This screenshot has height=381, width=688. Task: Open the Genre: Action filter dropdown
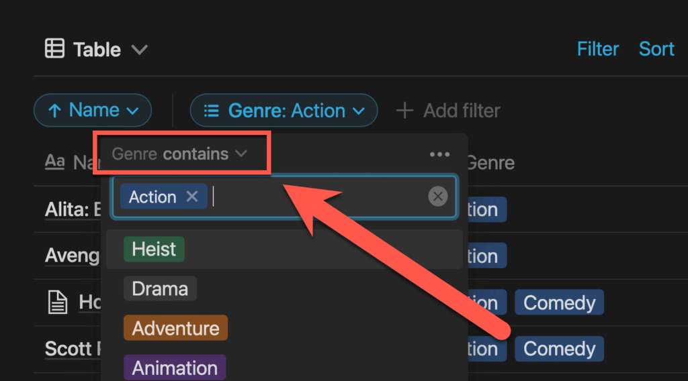tap(284, 111)
